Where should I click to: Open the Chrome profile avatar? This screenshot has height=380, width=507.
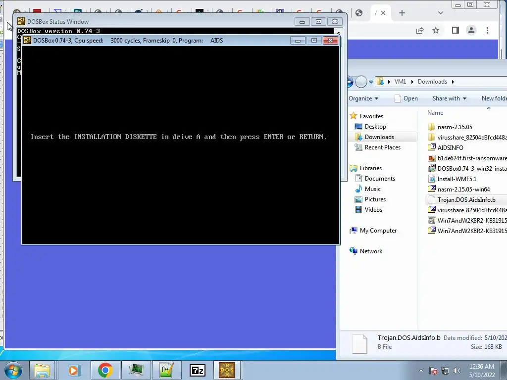(471, 30)
